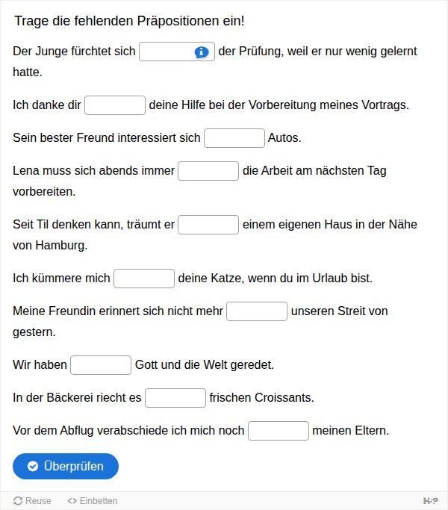Click the H5P logo icon
448x510 pixels.
(430, 501)
